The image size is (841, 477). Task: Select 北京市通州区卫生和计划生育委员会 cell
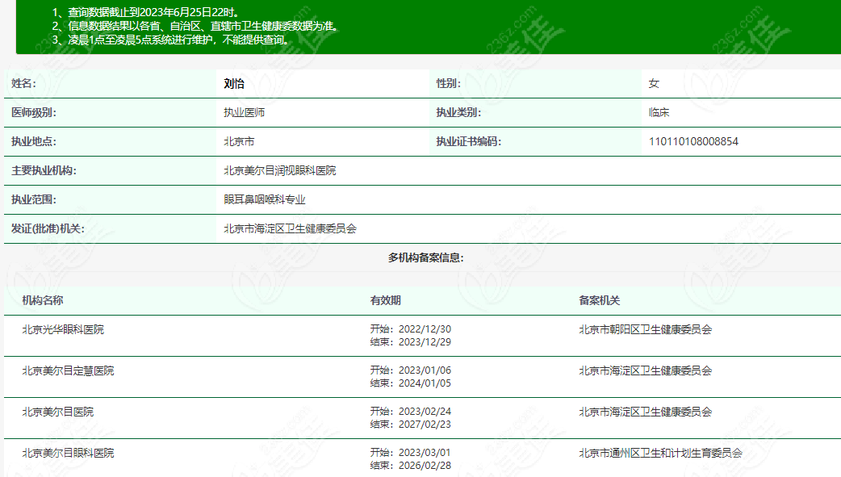click(x=661, y=454)
